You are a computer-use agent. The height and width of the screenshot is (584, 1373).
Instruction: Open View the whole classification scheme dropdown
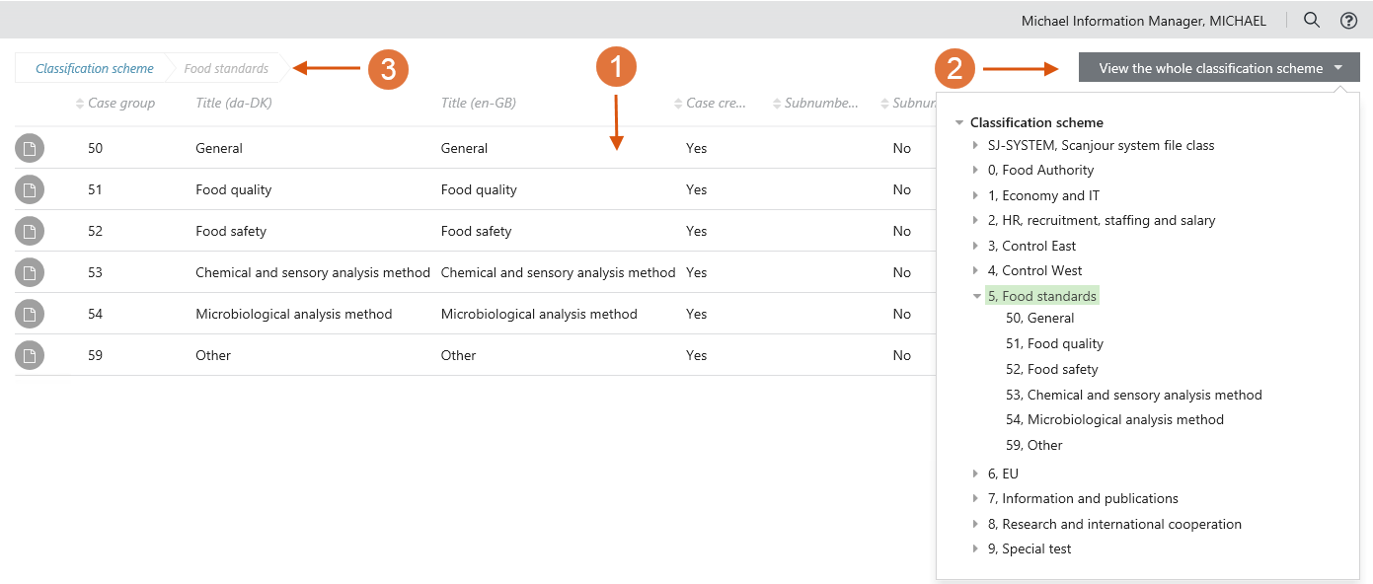(1219, 68)
